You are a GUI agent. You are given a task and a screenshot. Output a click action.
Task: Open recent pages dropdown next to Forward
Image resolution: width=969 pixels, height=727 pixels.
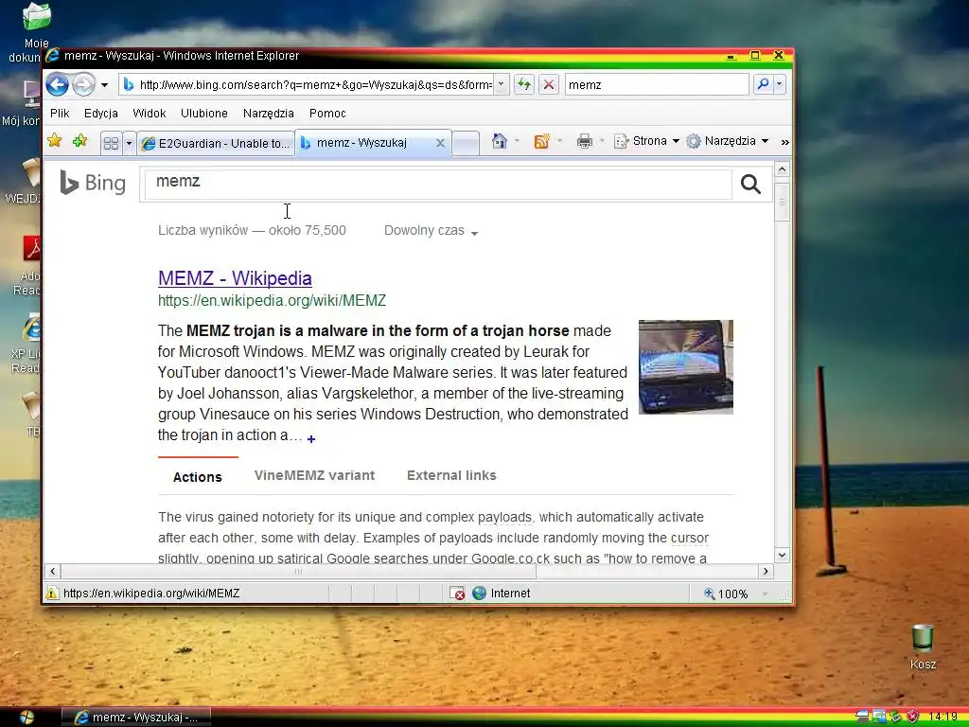pyautogui.click(x=104, y=84)
